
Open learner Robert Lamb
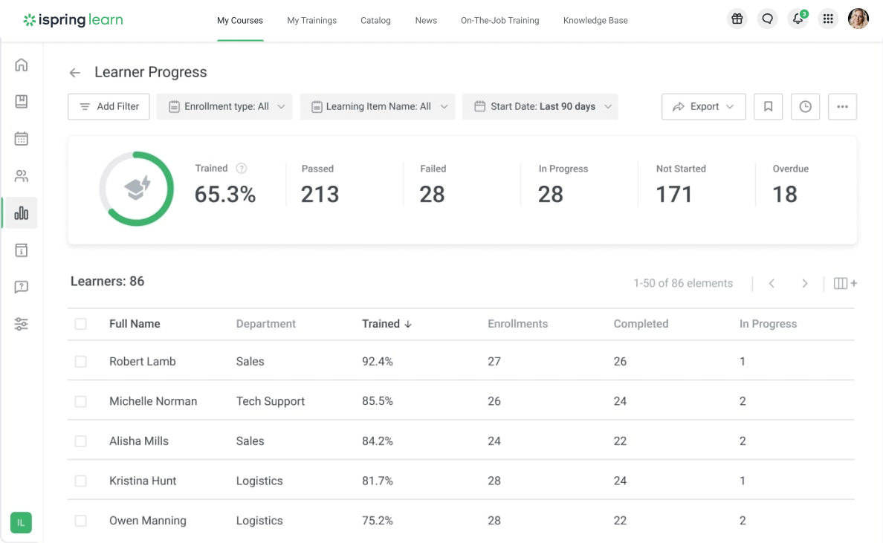click(143, 362)
